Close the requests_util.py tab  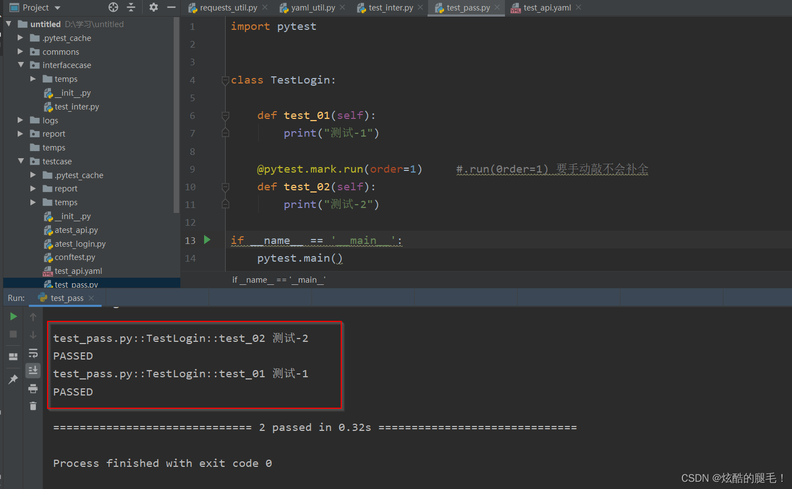(x=265, y=7)
